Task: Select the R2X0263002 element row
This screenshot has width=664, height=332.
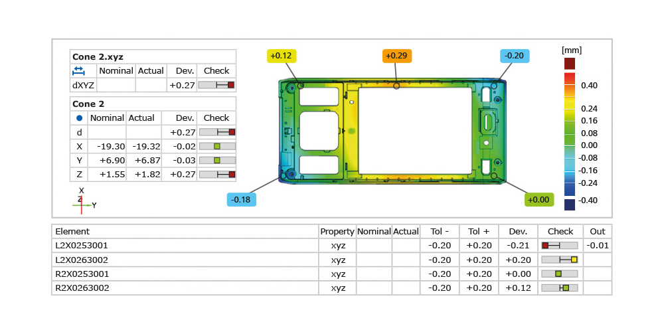Action: 82,288
